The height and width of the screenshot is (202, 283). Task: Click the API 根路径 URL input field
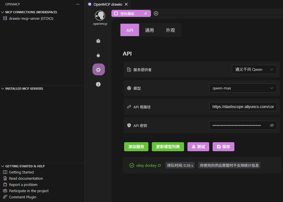[243, 107]
